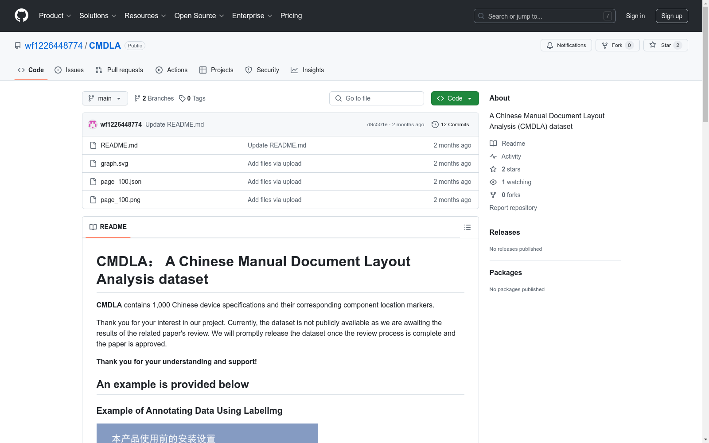Select the README tab in file viewer

click(x=108, y=227)
